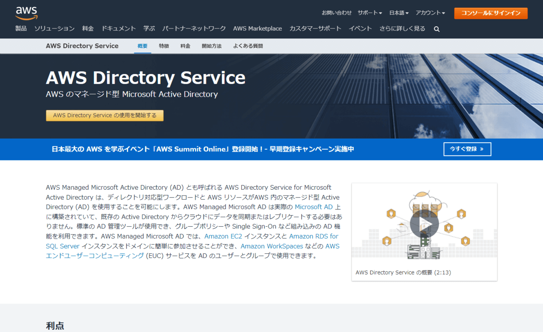543x332 pixels.
Task: Open the ドキュメント menu
Action: pos(119,28)
